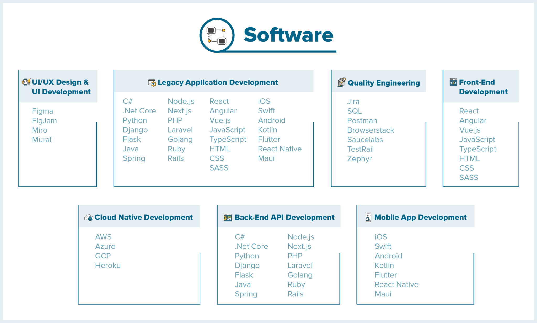Click GCP in Cloud Native Development
Screen dimensions: 537x323
103,256
